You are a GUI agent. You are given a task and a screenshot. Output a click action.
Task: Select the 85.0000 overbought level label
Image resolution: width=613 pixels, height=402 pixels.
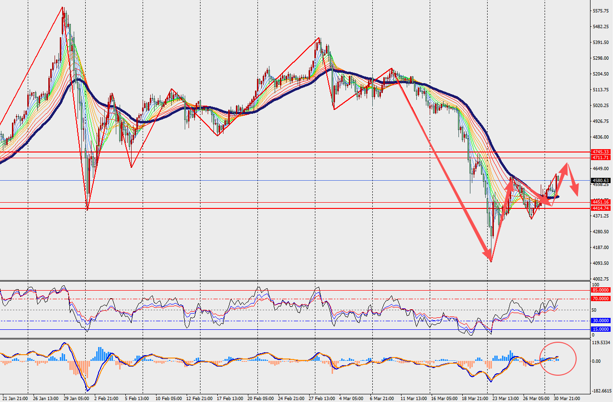pos(600,290)
